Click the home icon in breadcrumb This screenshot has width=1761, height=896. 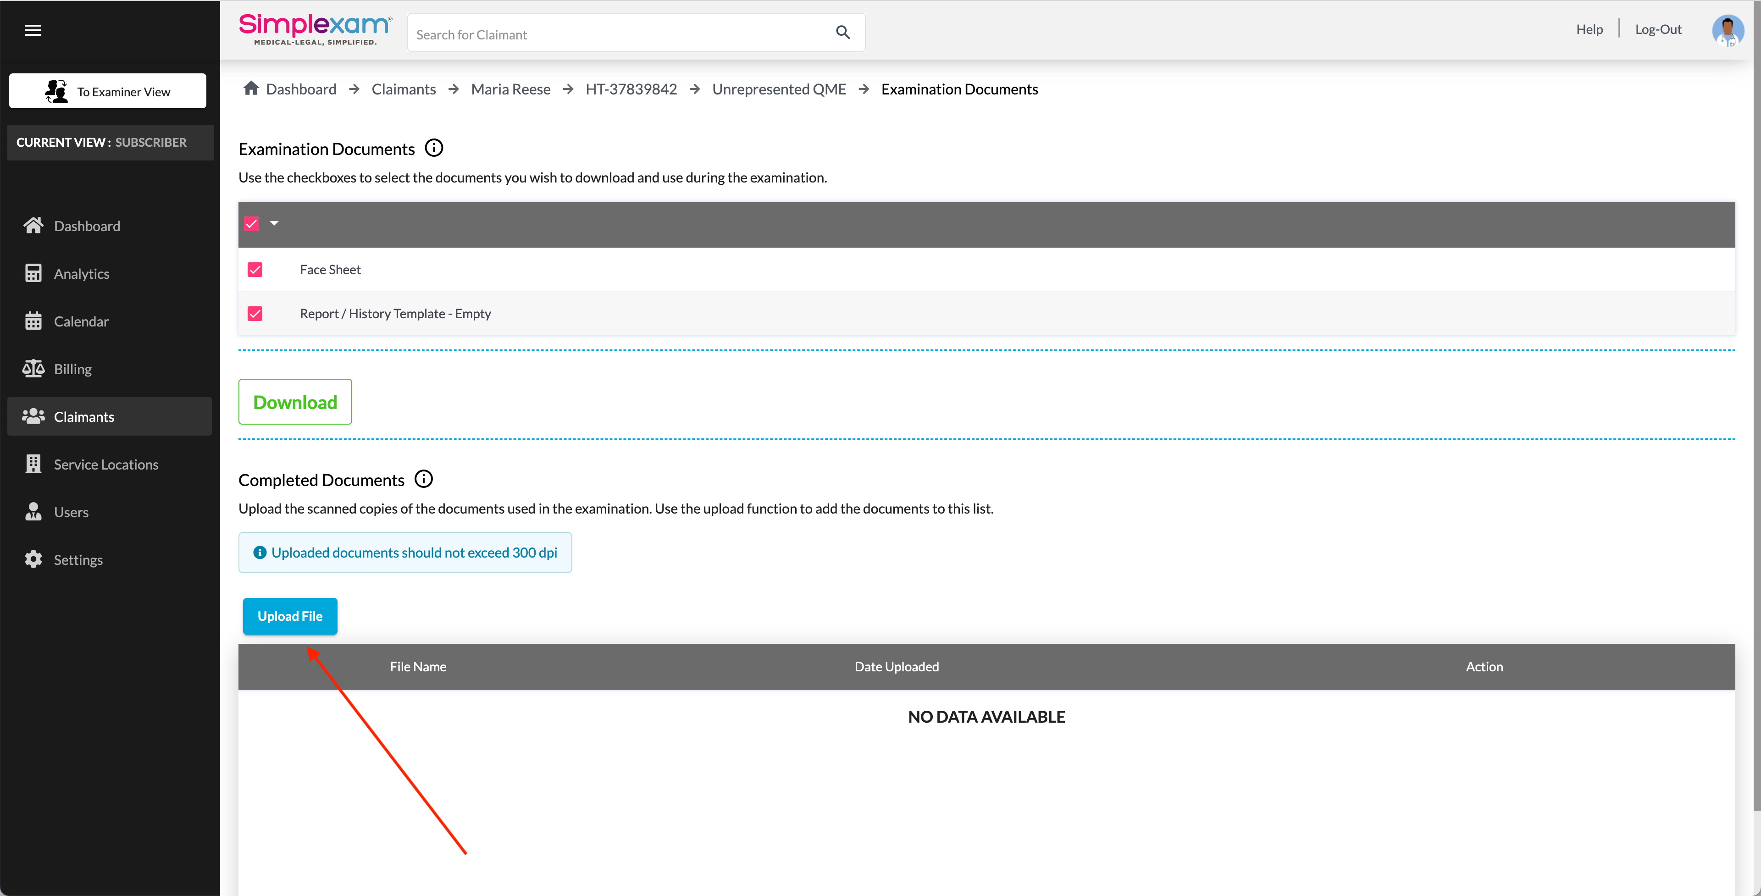point(251,88)
